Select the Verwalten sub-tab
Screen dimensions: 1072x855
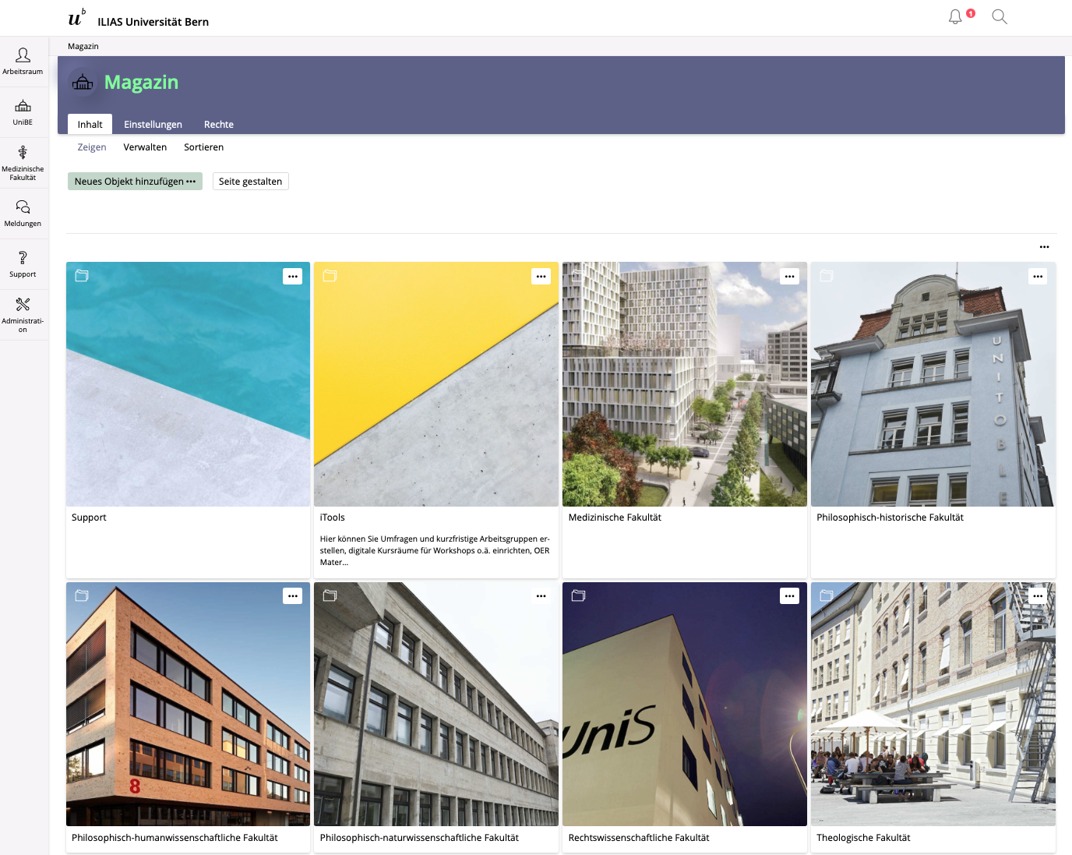coord(145,147)
